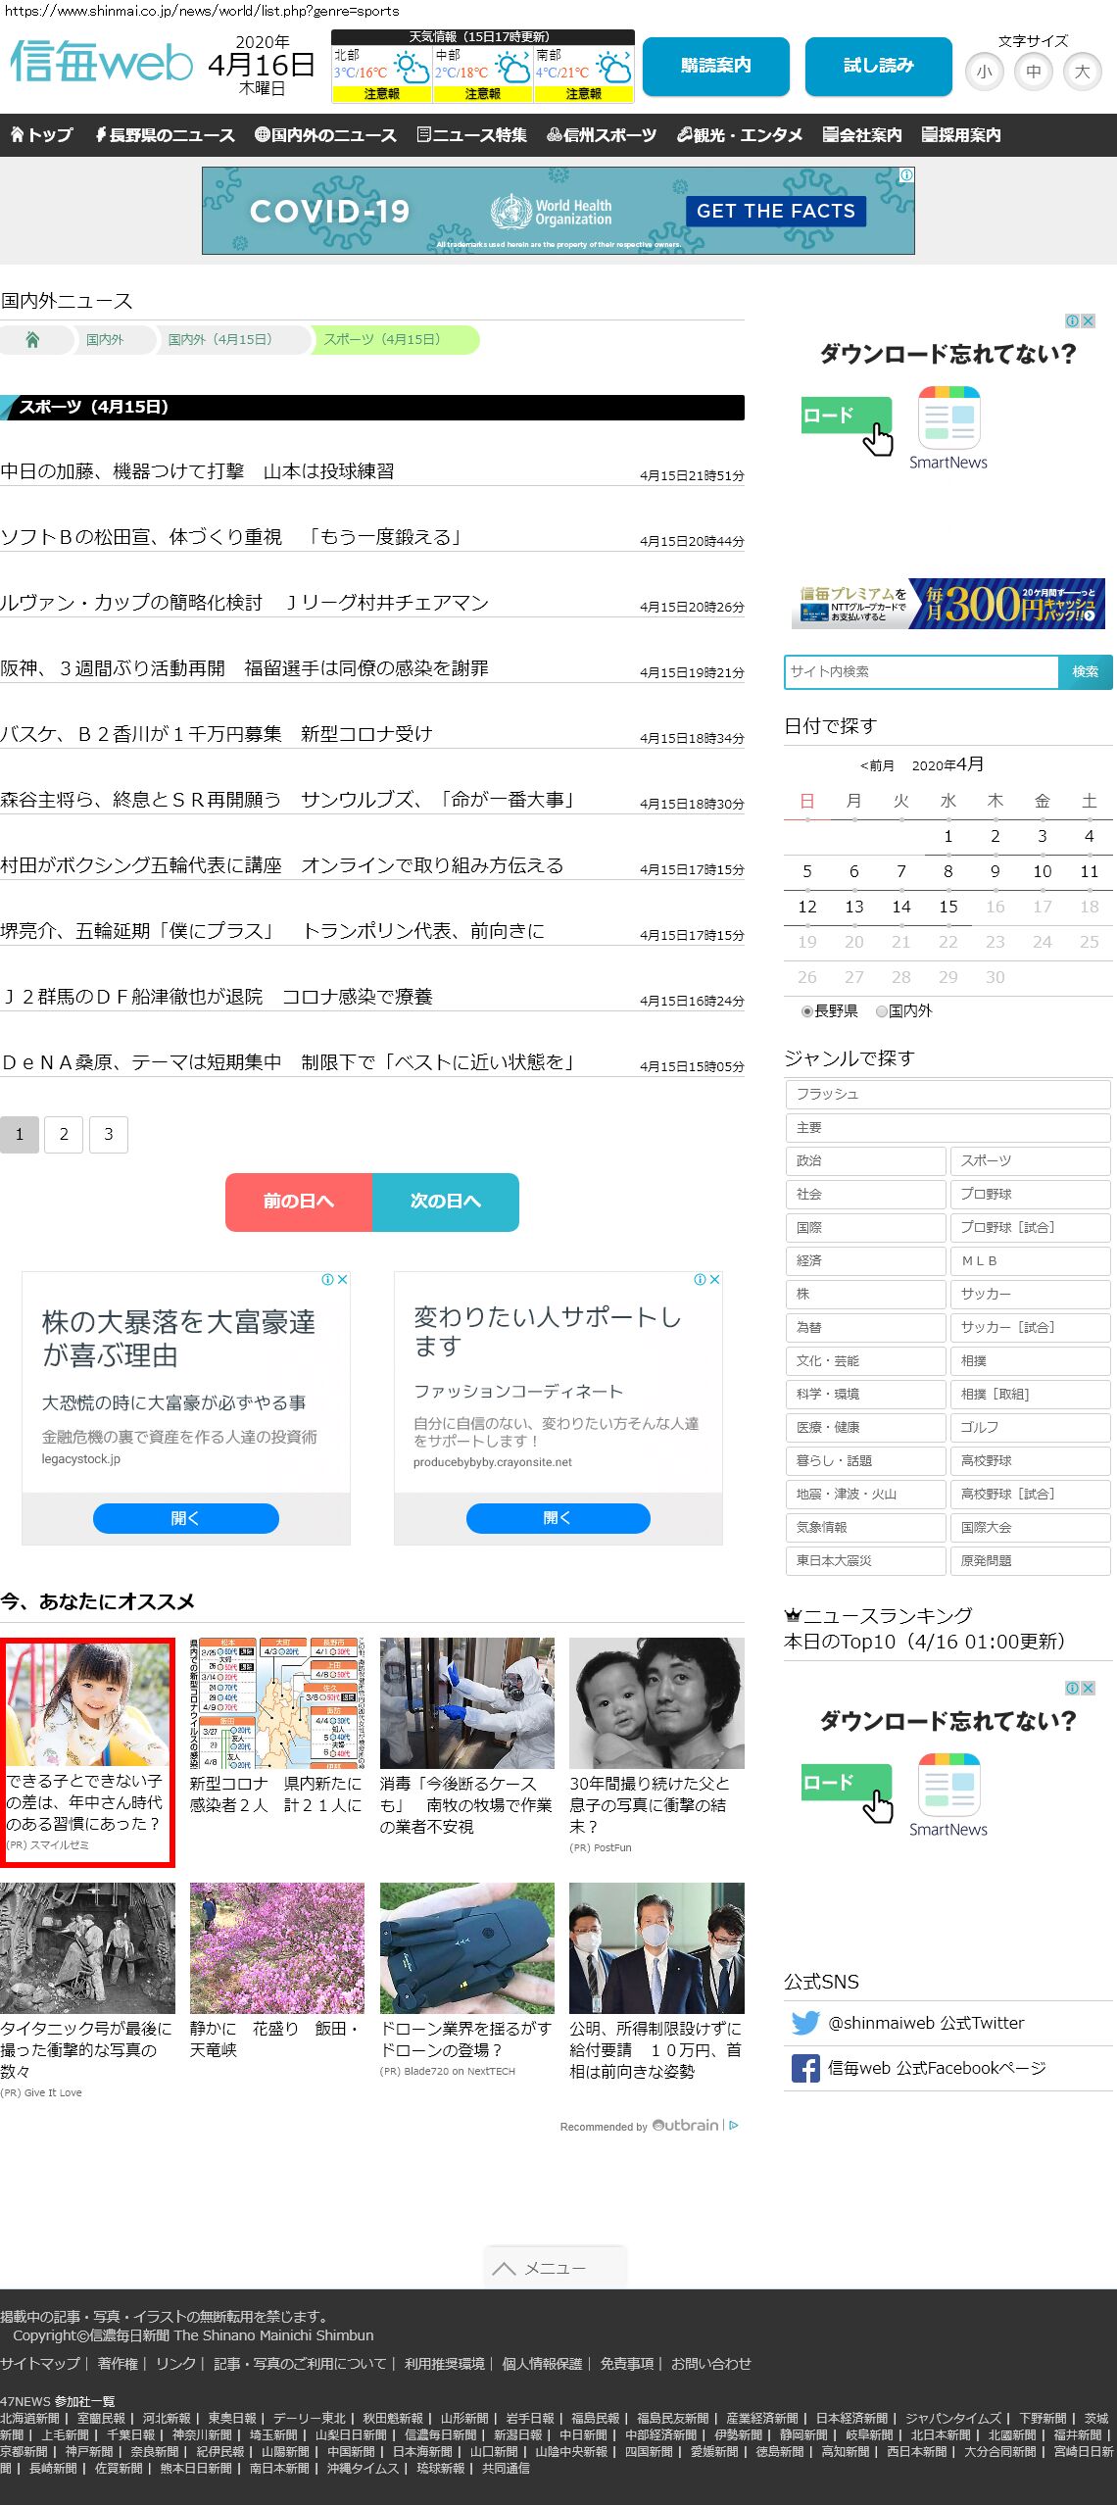This screenshot has height=2505, width=1117.
Task: Set font size to large (大)
Action: [x=1082, y=72]
